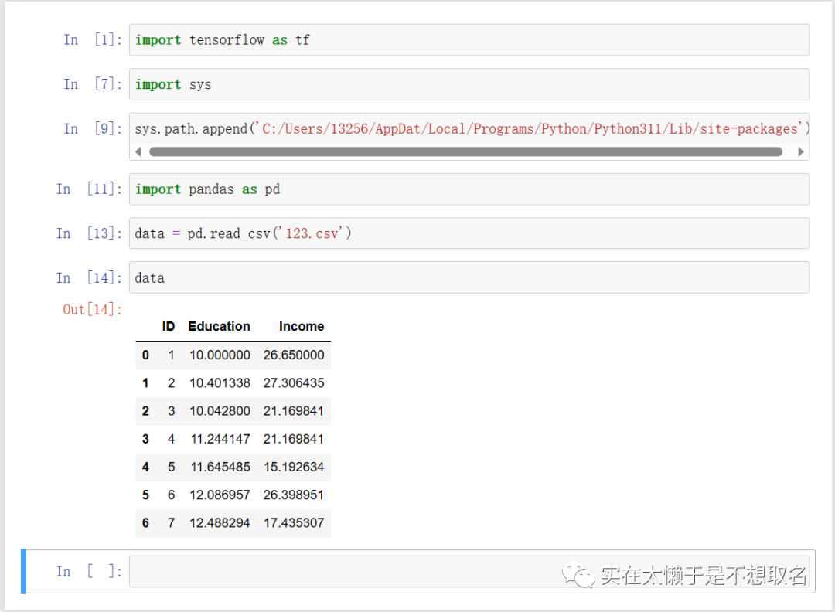Click the horizontal scrollbar thumb under sys.path.append
The height and width of the screenshot is (612, 835).
(465, 151)
